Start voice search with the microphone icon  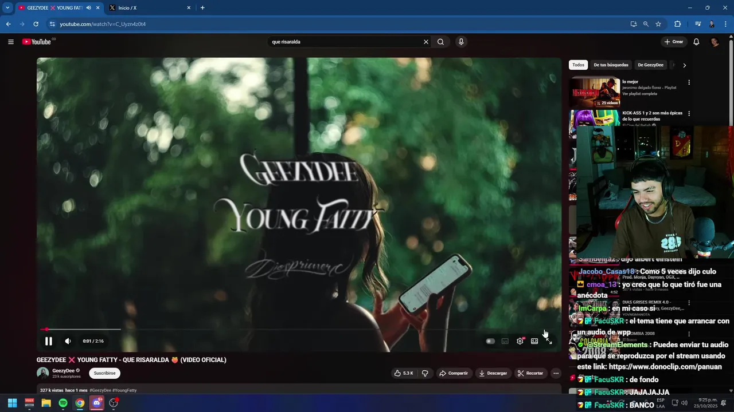tap(461, 42)
